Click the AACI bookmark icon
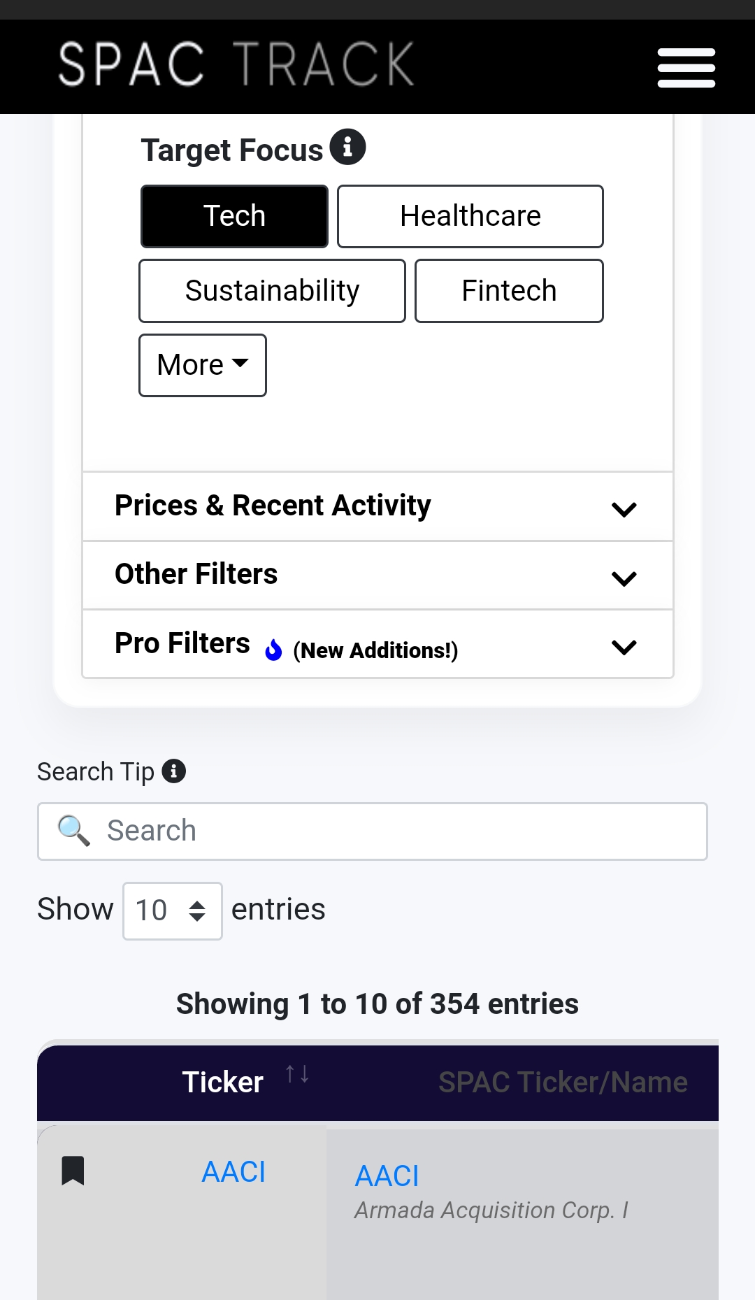This screenshot has width=755, height=1300. [x=73, y=1171]
